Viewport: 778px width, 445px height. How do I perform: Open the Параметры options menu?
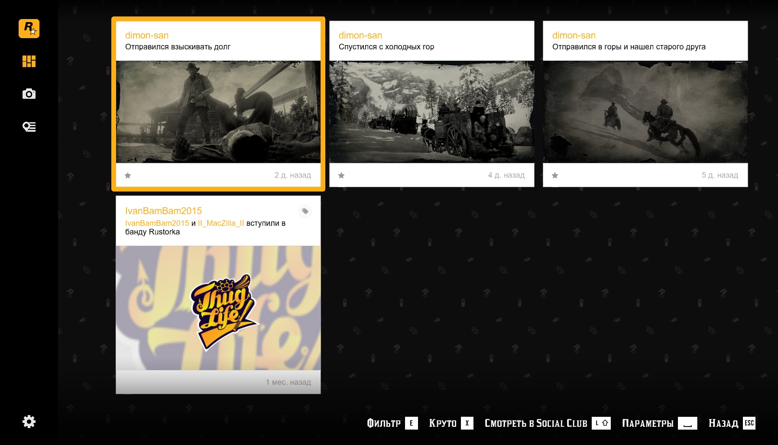click(x=659, y=423)
